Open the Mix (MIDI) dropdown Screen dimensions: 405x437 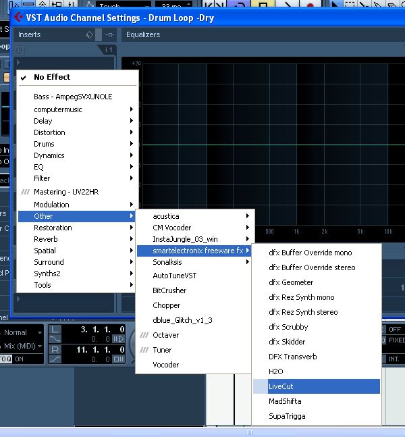[x=22, y=346]
